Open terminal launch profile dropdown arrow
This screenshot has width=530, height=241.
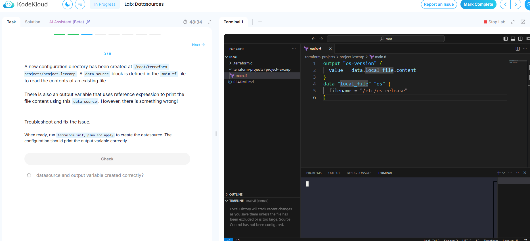pos(504,173)
